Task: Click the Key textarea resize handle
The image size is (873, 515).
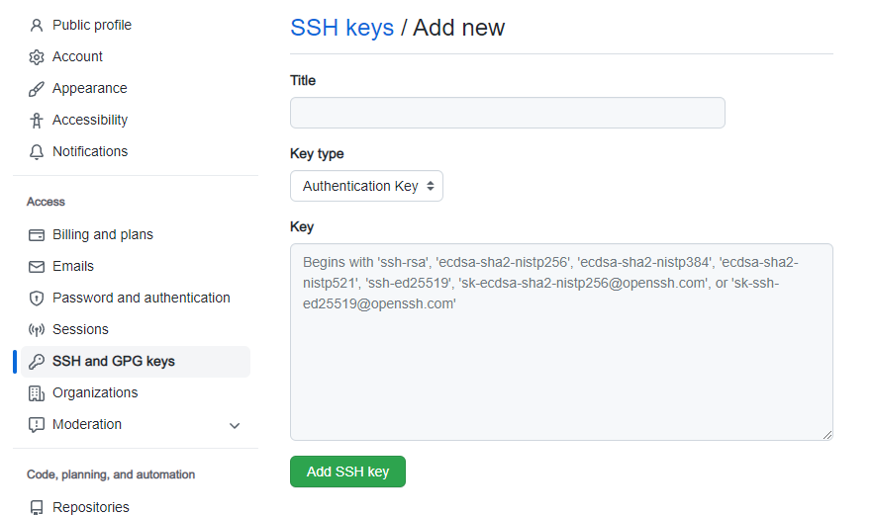Action: (x=827, y=435)
